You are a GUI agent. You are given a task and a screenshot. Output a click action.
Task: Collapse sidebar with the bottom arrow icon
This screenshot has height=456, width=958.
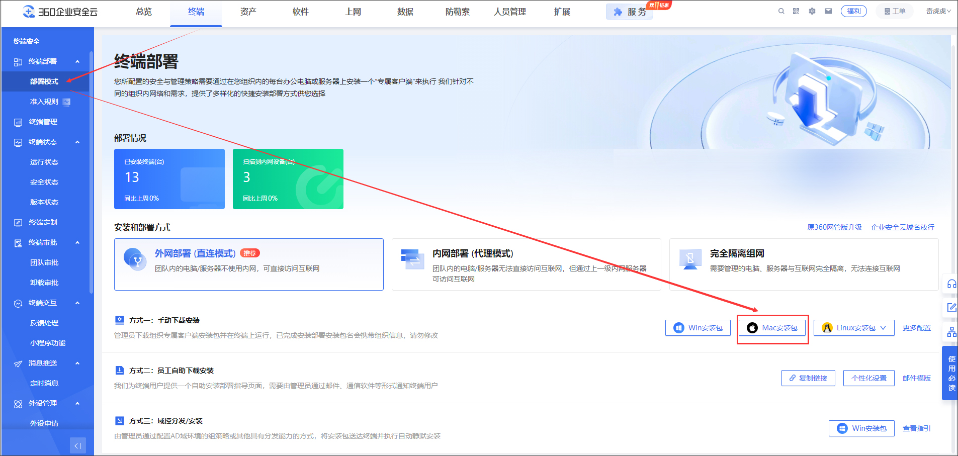coord(77,445)
